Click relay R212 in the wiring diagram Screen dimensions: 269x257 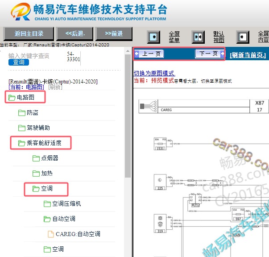pos(195,200)
